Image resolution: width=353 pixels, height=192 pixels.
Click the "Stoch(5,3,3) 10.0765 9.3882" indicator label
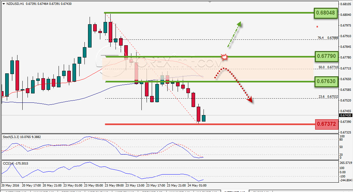(22, 137)
